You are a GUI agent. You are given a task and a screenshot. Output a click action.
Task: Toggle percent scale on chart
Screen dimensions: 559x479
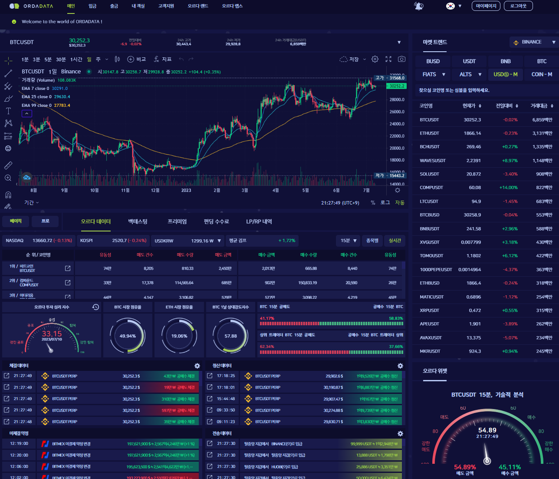click(x=373, y=203)
